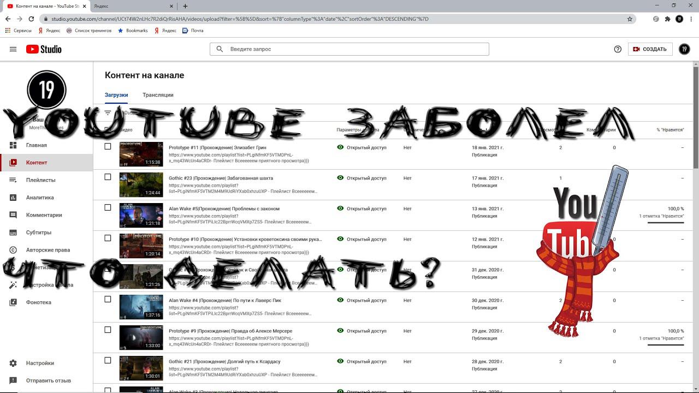The image size is (699, 393).
Task: Check the box for Prototype #10 video
Action: coord(108,238)
